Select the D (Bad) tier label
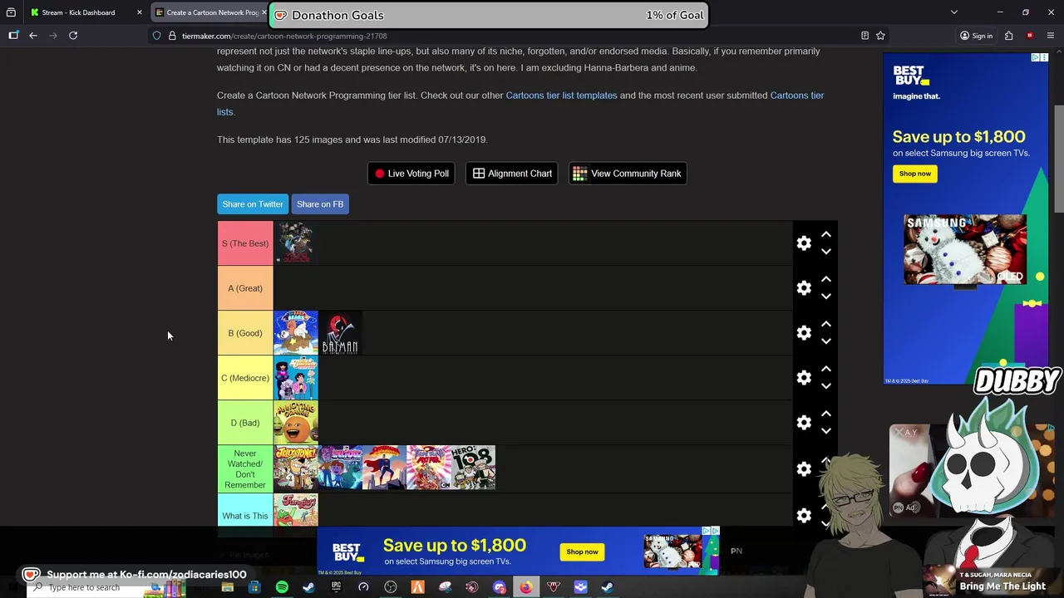 click(245, 423)
